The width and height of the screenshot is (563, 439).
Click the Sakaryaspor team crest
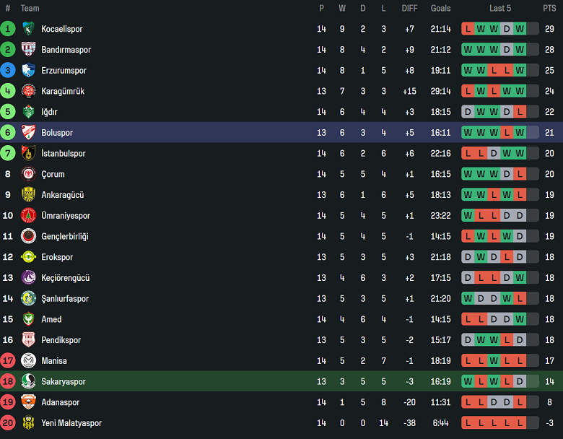tap(28, 381)
